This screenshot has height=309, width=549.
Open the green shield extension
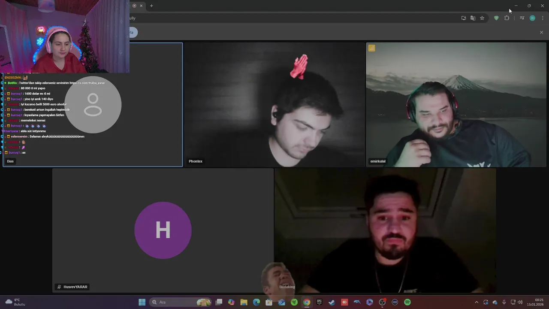pyautogui.click(x=496, y=18)
